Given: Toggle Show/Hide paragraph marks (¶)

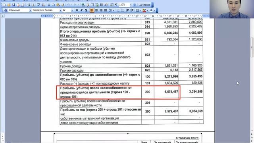Looking at the screenshot, I should 116,5.
